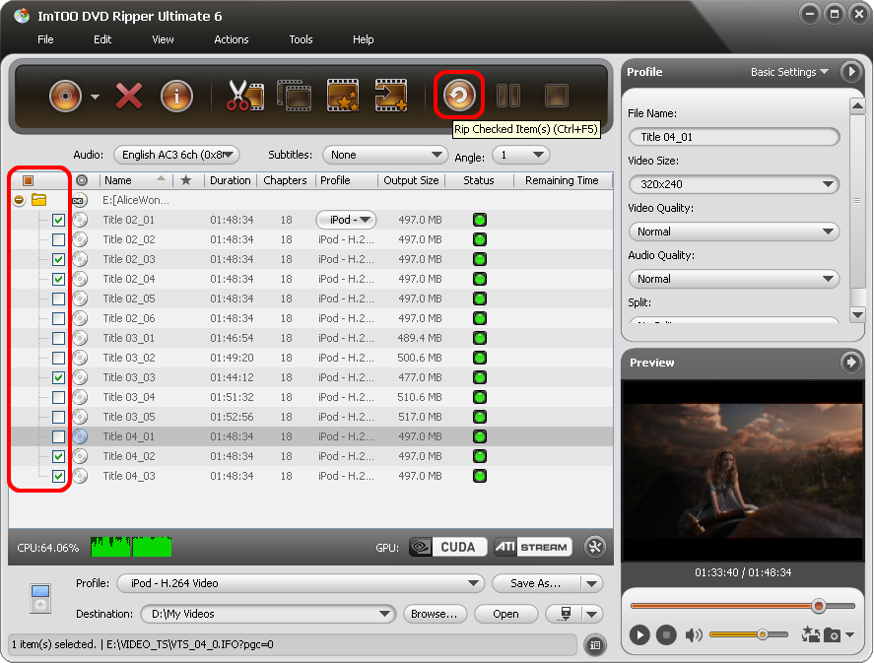Image resolution: width=874 pixels, height=663 pixels.
Task: Click the iPod device icon beside Profile
Action: (40, 598)
